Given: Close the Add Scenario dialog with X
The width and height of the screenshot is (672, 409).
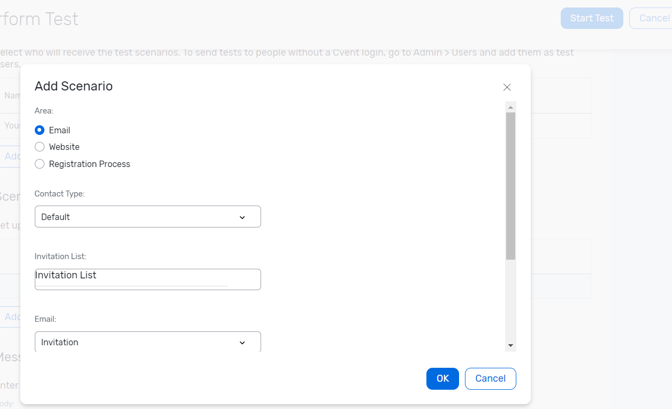Looking at the screenshot, I should tap(507, 87).
